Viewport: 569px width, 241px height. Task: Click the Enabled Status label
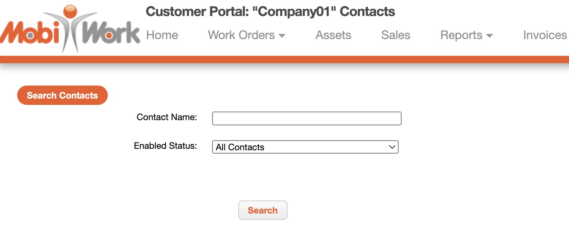point(165,146)
